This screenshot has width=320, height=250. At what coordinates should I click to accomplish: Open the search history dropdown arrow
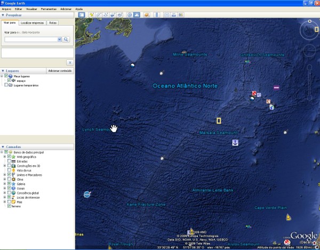60,40
